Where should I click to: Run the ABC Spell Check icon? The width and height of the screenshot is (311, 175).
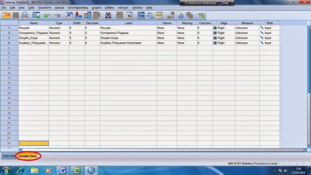pos(201,15)
